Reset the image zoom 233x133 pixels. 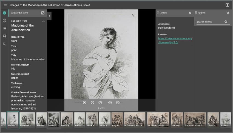(x=100, y=103)
